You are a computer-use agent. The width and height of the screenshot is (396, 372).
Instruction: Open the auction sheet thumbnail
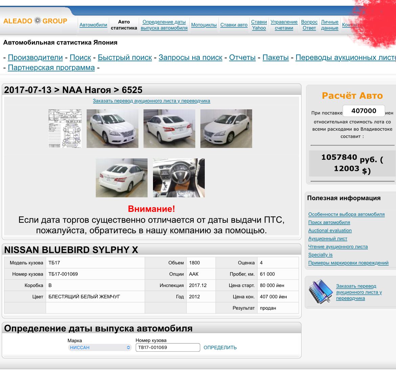65,129
